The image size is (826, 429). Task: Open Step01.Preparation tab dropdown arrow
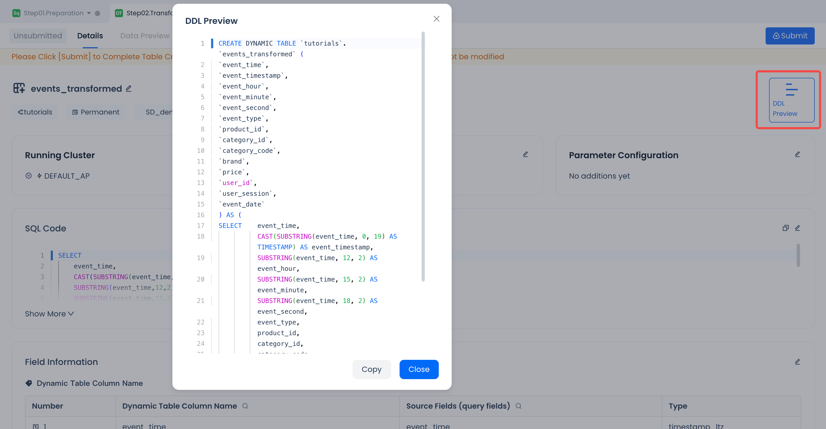coord(89,13)
